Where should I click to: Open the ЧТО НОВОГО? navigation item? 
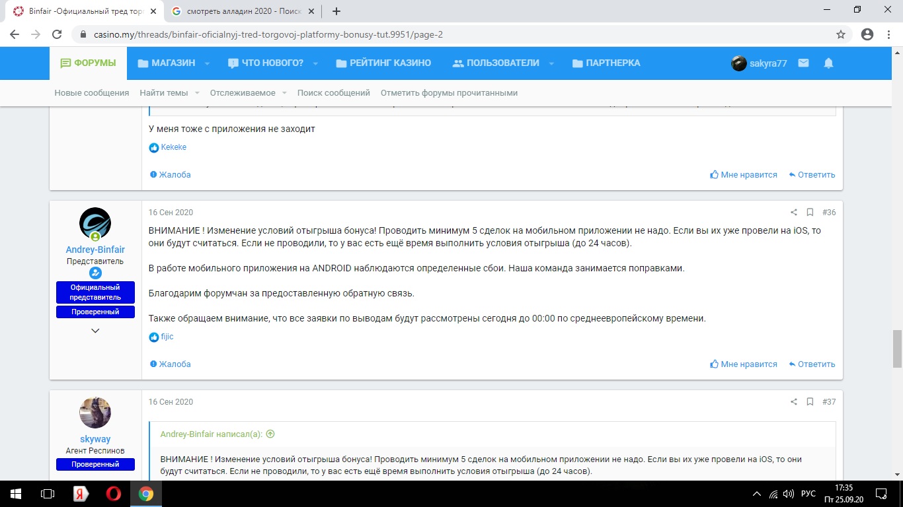[265, 63]
